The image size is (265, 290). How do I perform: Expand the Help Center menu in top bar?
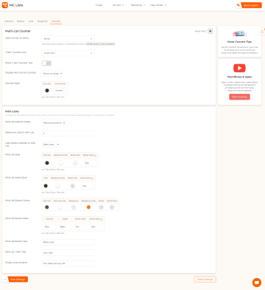tap(158, 5)
